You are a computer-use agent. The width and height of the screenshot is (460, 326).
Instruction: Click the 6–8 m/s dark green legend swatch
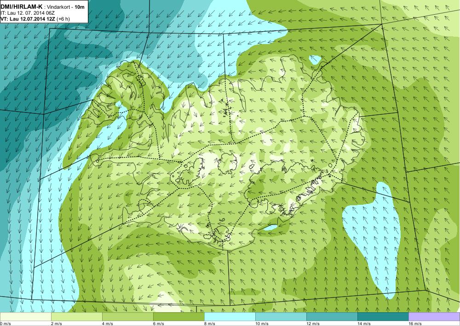coord(178,317)
